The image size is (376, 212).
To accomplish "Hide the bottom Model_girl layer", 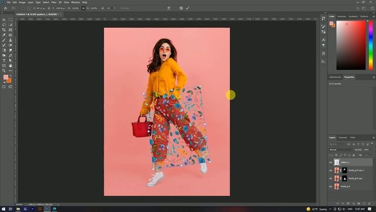I will point(331,186).
